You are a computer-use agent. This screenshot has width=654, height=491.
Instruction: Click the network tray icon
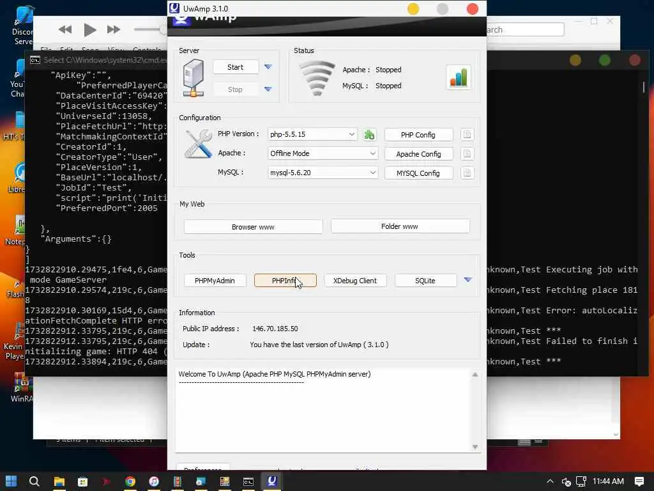tap(581, 481)
